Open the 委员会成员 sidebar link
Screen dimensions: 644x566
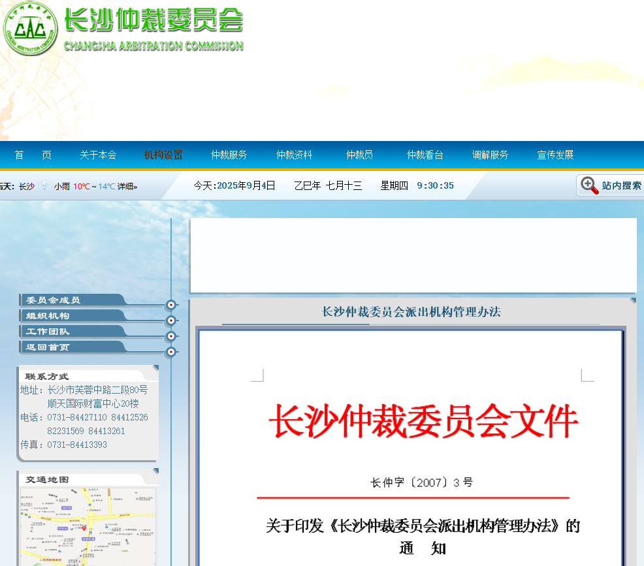coord(54,300)
